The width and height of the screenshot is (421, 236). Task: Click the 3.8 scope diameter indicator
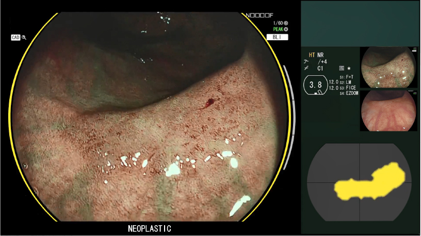tap(315, 85)
